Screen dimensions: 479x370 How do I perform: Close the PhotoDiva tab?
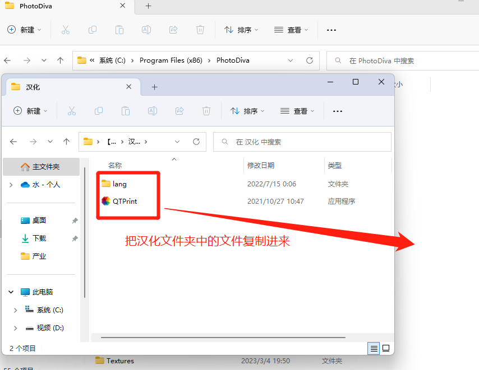click(122, 6)
